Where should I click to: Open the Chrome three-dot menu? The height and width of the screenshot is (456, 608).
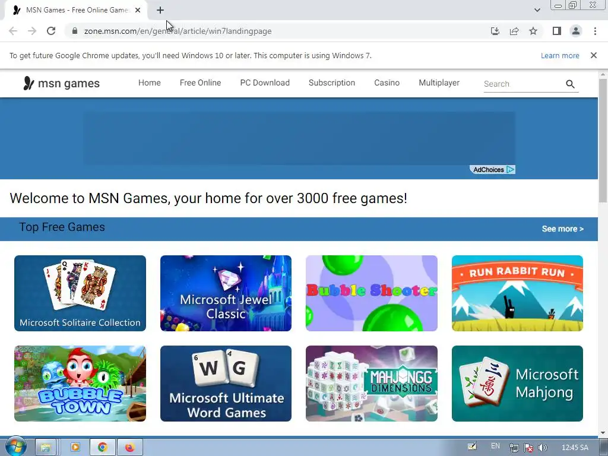click(x=595, y=31)
